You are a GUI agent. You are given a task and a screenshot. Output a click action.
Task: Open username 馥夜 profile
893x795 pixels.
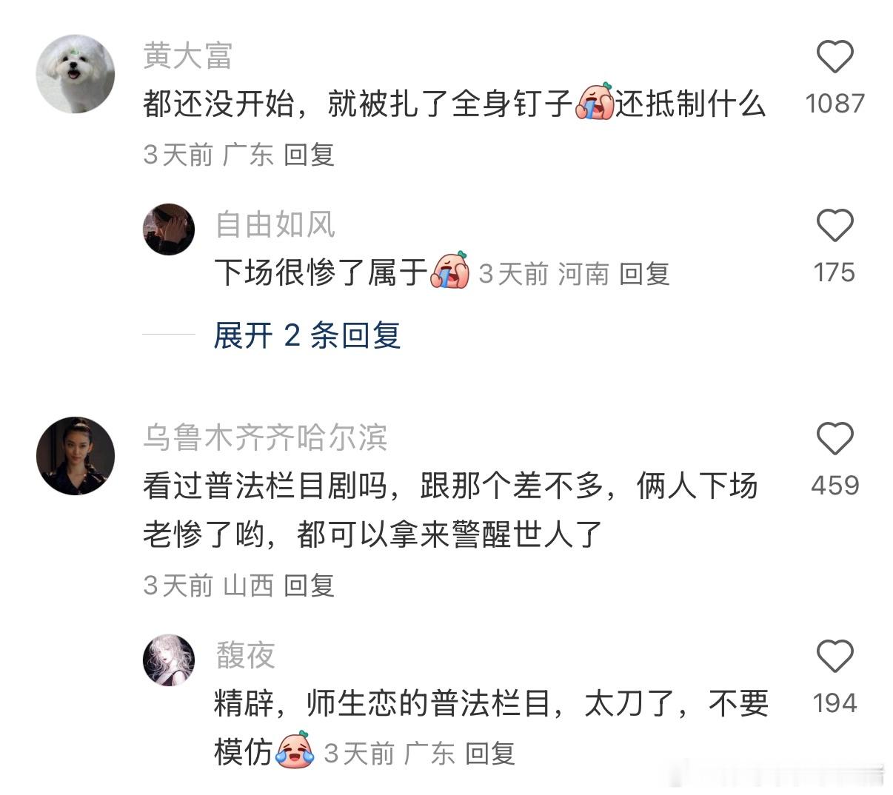click(245, 655)
